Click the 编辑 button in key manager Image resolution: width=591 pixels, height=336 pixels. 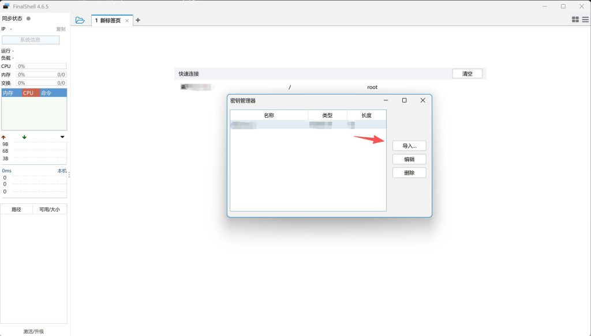(409, 159)
